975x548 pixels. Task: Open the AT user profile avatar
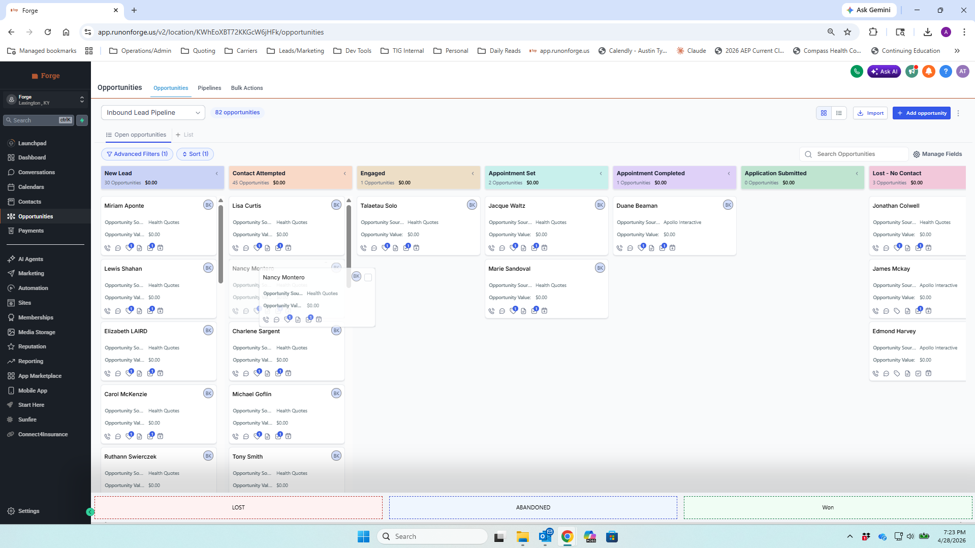963,72
